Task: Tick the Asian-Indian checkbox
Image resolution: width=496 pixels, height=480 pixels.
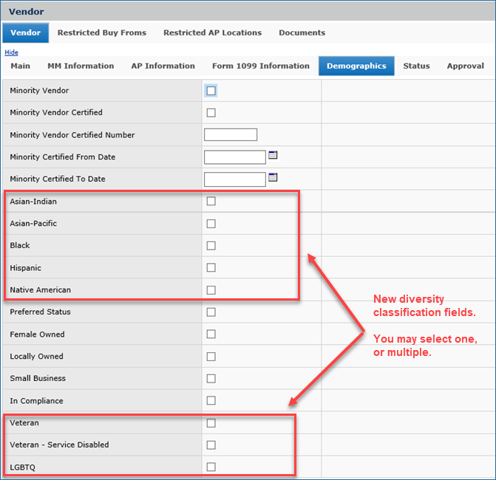Action: click(x=211, y=201)
